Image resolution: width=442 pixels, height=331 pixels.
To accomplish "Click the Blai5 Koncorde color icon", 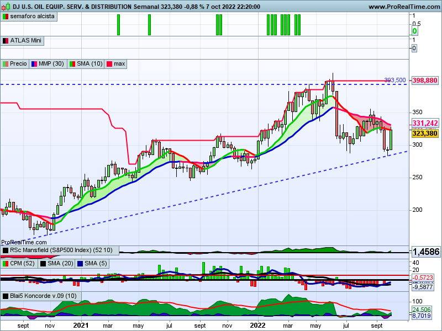I will pos(6,296).
